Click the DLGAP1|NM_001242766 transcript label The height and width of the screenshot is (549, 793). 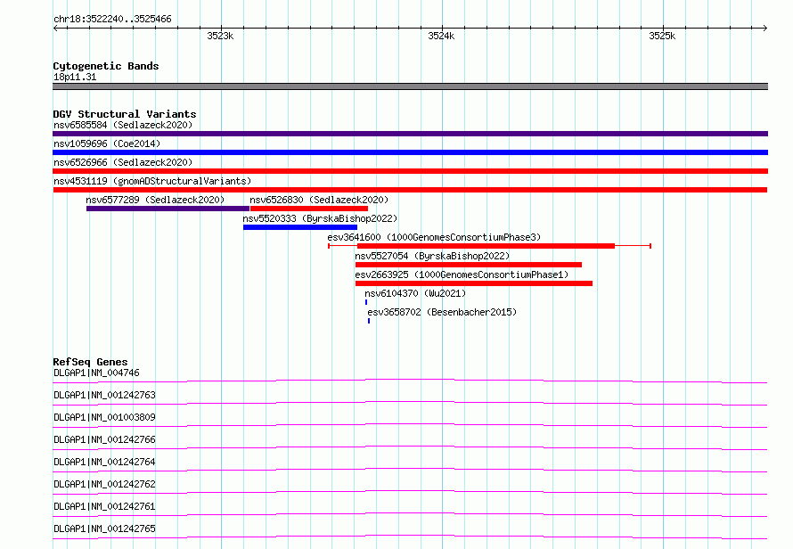click(x=104, y=439)
